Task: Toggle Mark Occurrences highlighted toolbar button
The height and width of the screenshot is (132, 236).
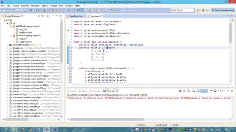Action: (x=81, y=10)
